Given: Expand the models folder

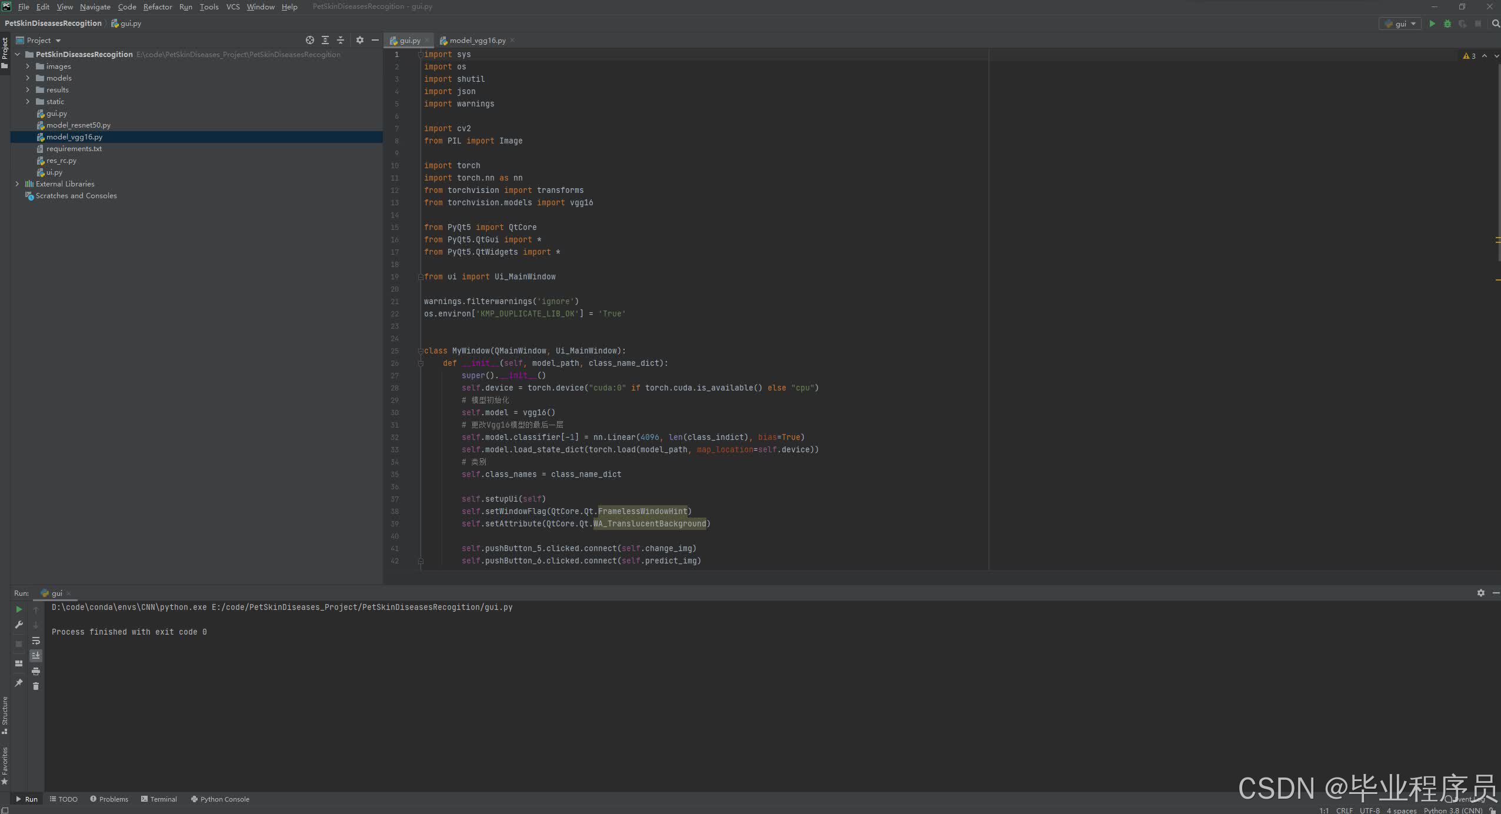Looking at the screenshot, I should click(28, 78).
